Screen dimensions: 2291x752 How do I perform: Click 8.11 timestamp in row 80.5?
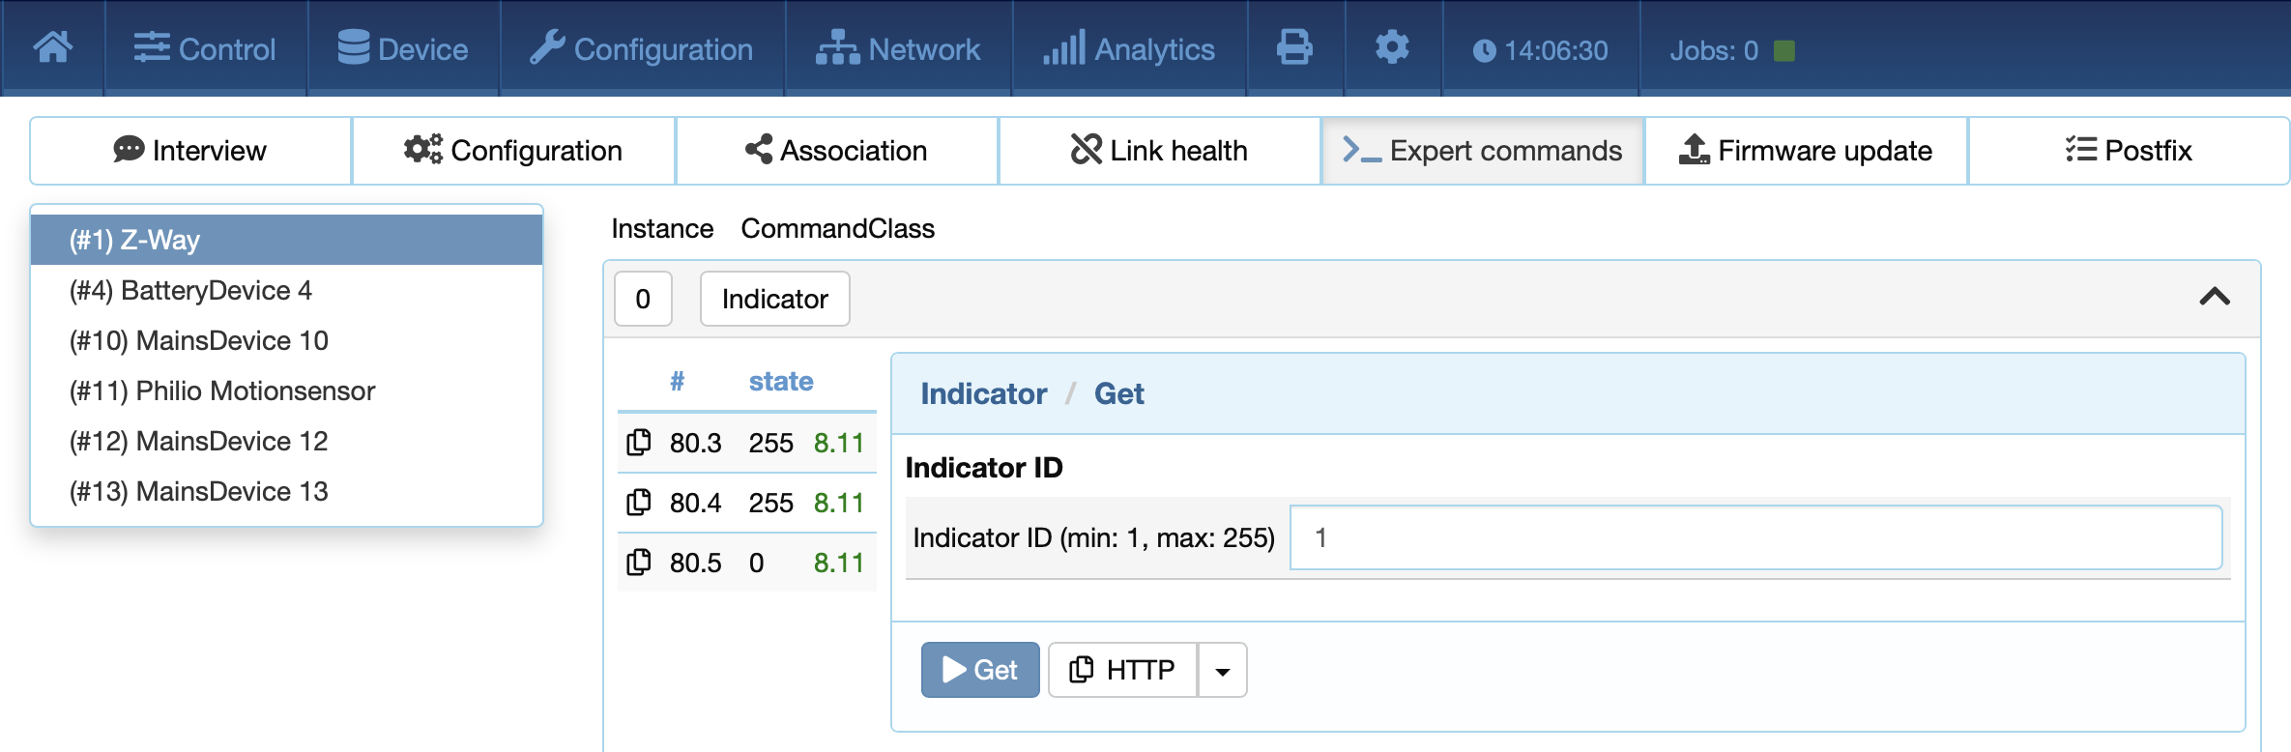point(838,563)
